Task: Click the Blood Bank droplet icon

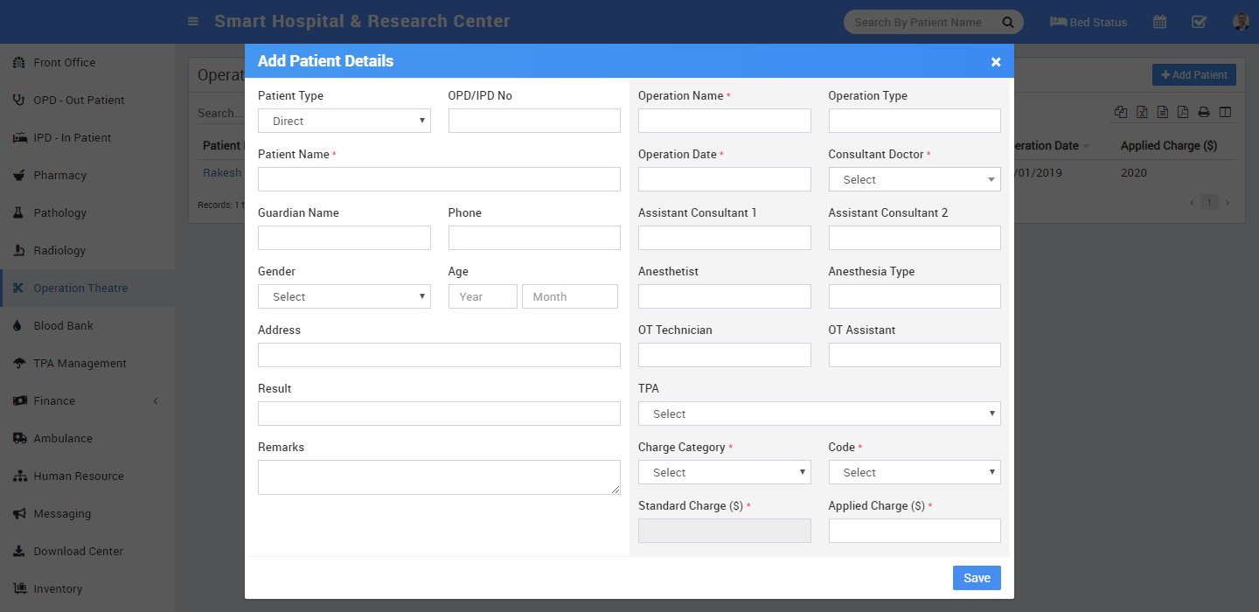Action: coord(19,325)
